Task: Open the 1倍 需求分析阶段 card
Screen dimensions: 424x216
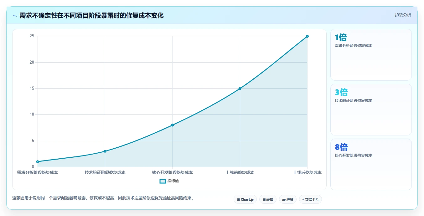Action: tap(371, 55)
